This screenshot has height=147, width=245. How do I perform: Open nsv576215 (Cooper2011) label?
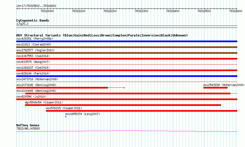[64, 108]
